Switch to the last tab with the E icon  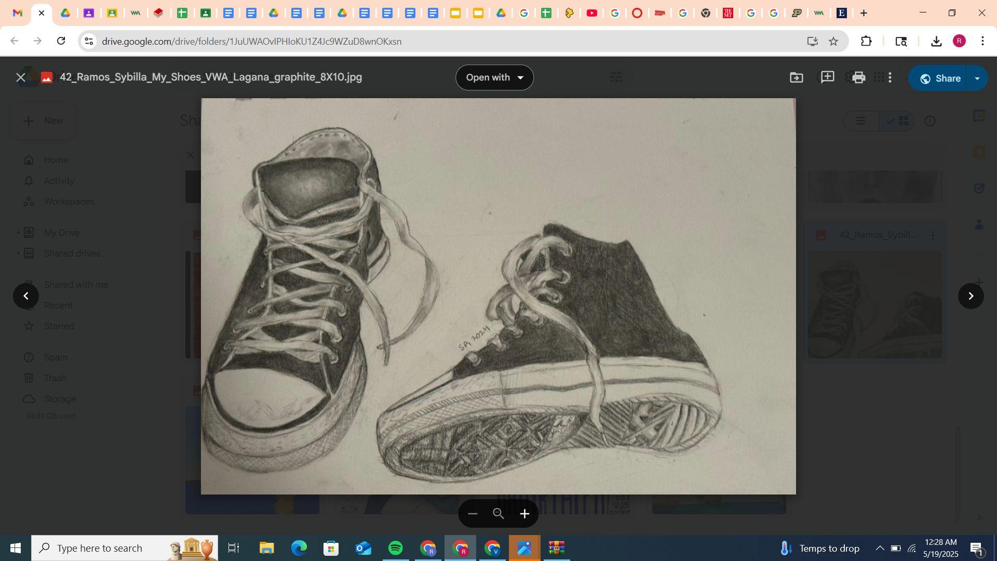pyautogui.click(x=842, y=13)
